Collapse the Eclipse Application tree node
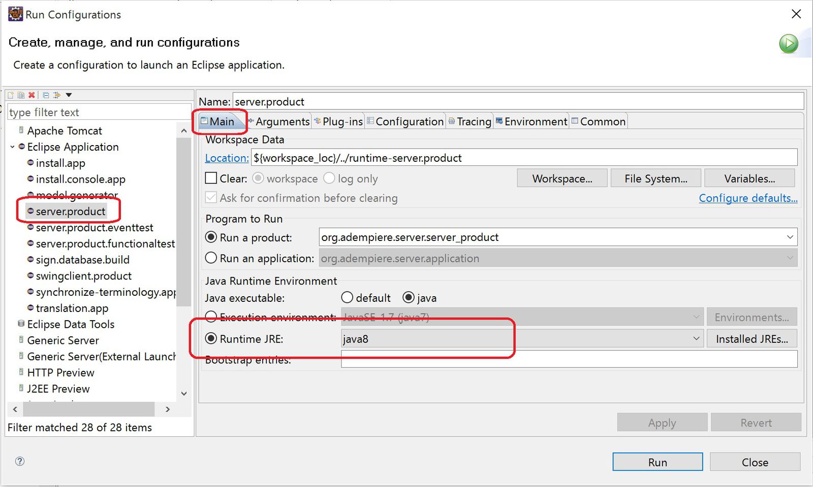 (12, 147)
